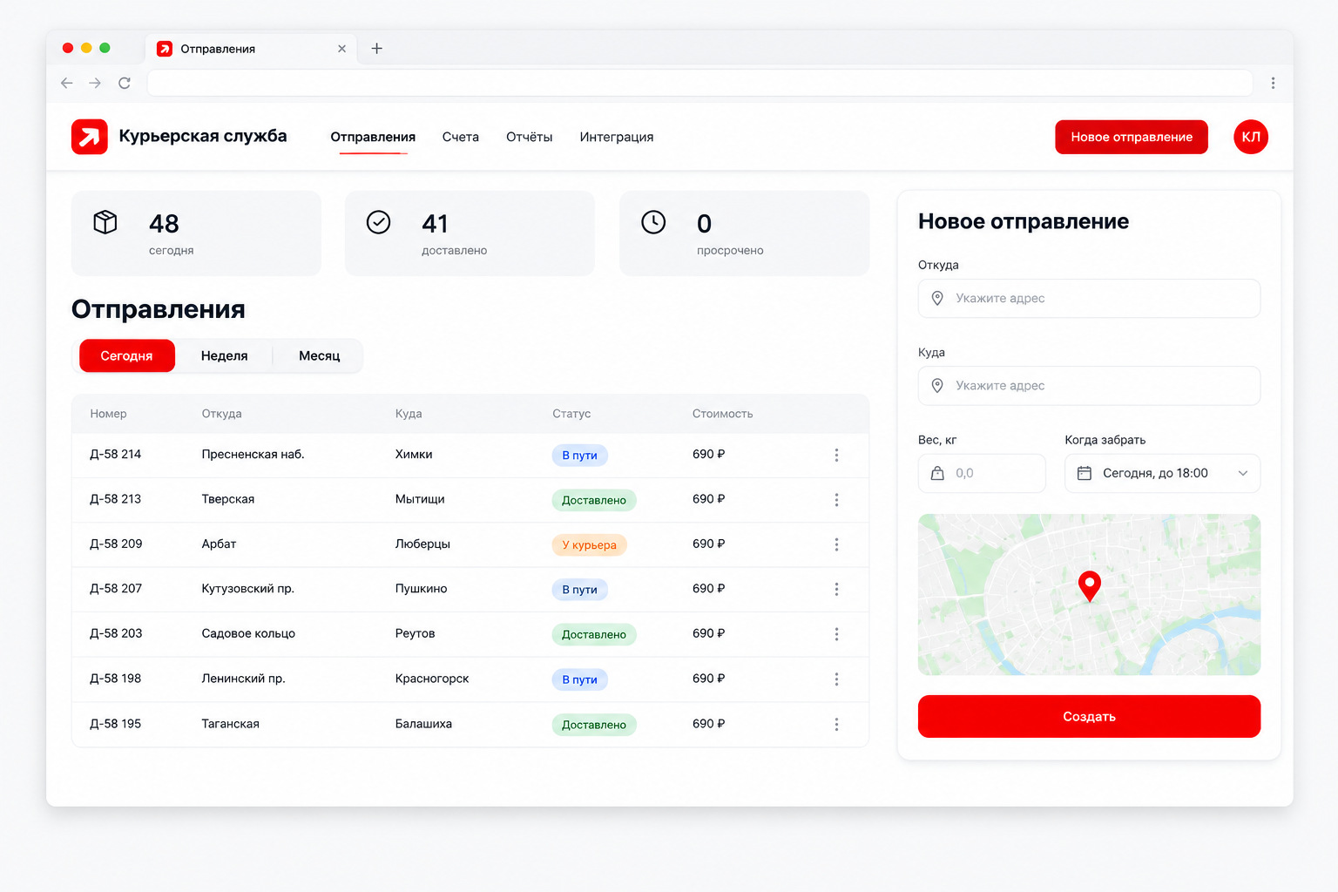The width and height of the screenshot is (1338, 892).
Task: Click the КЛ user avatar
Action: pos(1251,137)
